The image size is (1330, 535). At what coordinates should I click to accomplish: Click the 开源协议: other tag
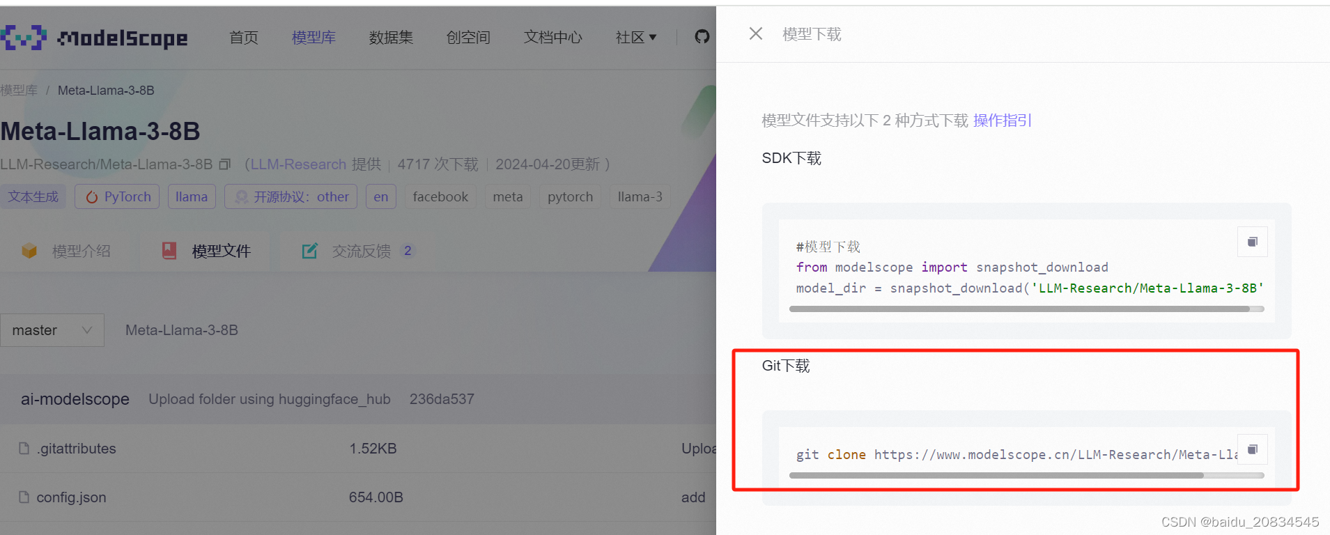(291, 197)
